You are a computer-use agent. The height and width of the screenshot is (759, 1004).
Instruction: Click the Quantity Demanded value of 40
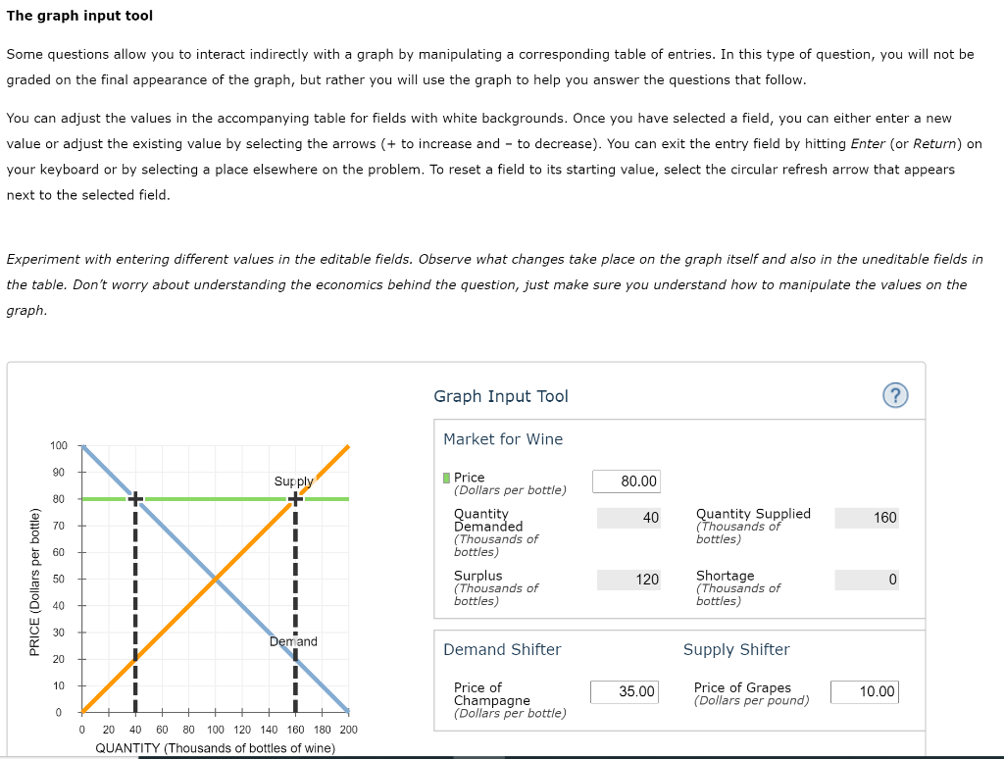[627, 517]
